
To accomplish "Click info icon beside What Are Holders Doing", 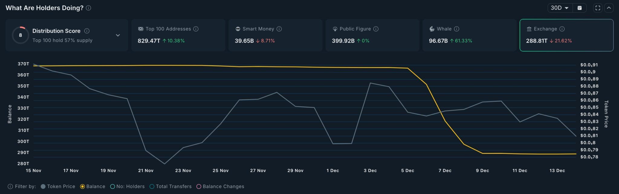I will 89,8.
